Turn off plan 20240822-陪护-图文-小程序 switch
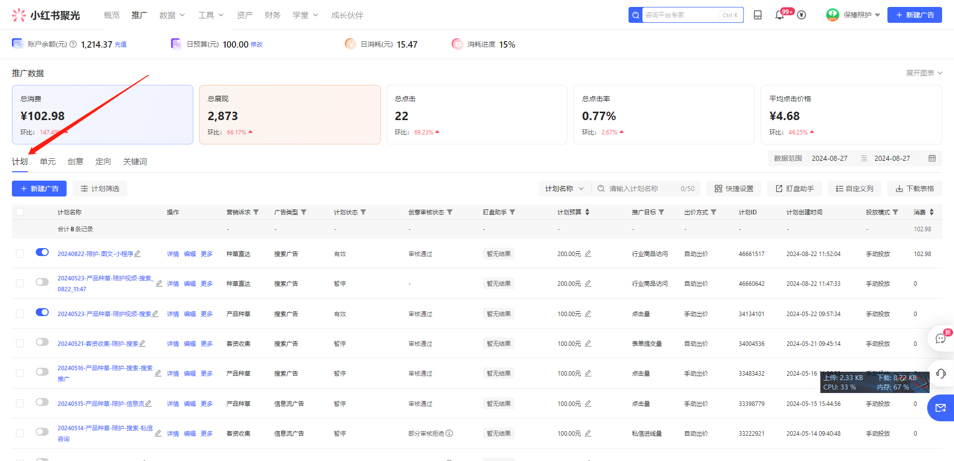This screenshot has height=461, width=954. point(42,252)
